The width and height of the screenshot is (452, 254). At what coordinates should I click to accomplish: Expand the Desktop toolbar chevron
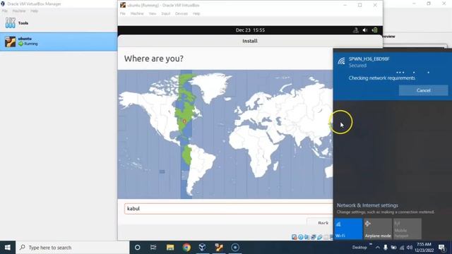tap(371, 245)
